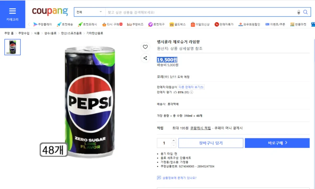Decrease quantity with the down stepper arrow
The image size is (315, 189).
pyautogui.click(x=173, y=145)
